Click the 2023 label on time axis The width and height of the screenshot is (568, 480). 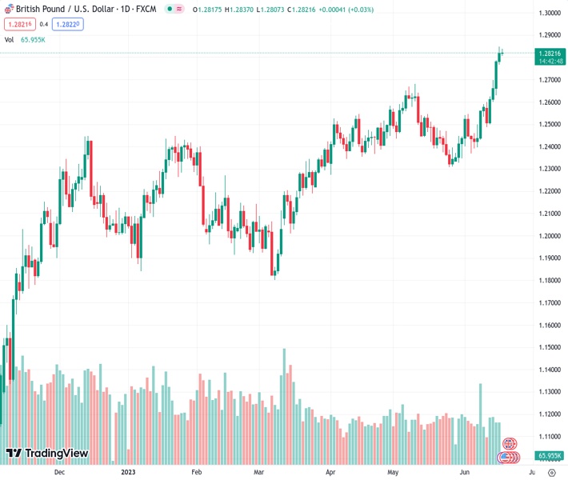128,473
